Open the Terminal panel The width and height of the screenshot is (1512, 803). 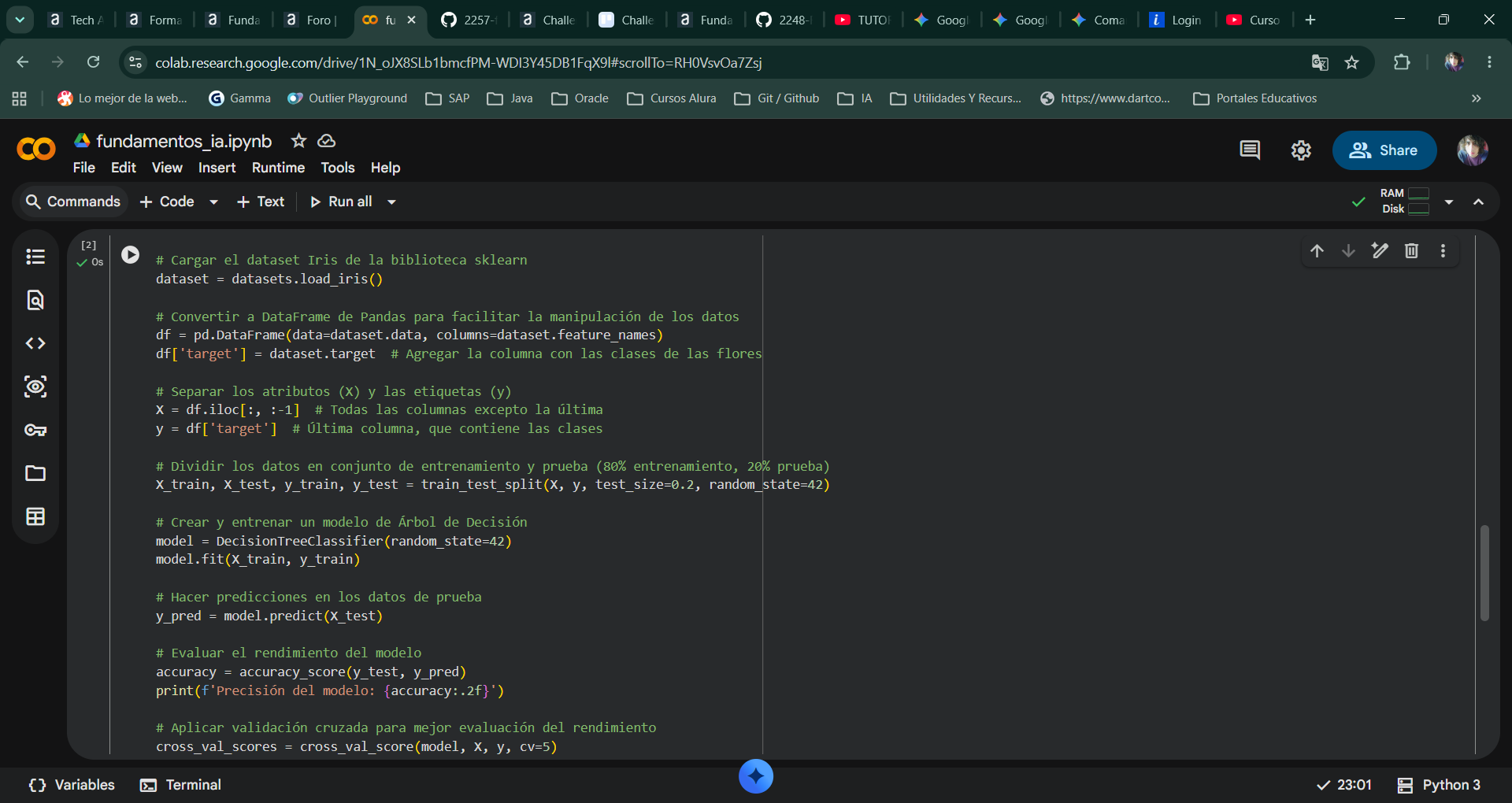pyautogui.click(x=180, y=785)
